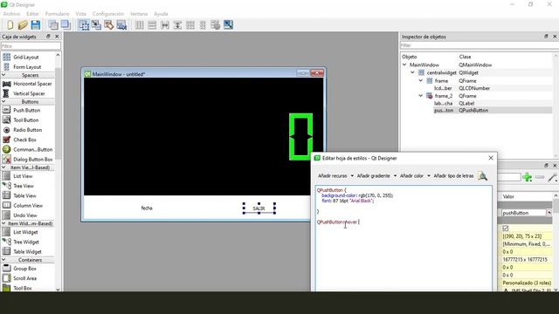Apply Lay Out in a Form icon
Image resolution: width=559 pixels, height=314 pixels.
[203, 25]
